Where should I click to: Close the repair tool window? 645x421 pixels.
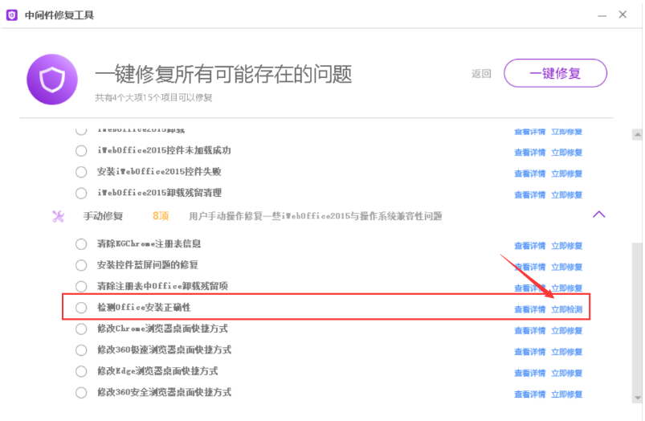[x=623, y=15]
